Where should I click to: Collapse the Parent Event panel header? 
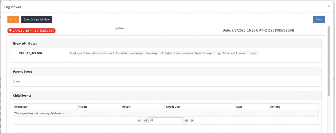click(22, 72)
